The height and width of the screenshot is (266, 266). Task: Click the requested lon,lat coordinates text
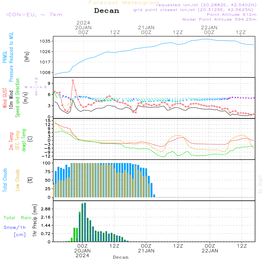coord(206,5)
